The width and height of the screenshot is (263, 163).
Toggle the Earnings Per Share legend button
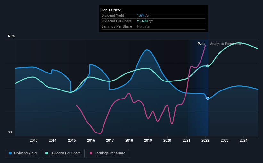point(107,153)
